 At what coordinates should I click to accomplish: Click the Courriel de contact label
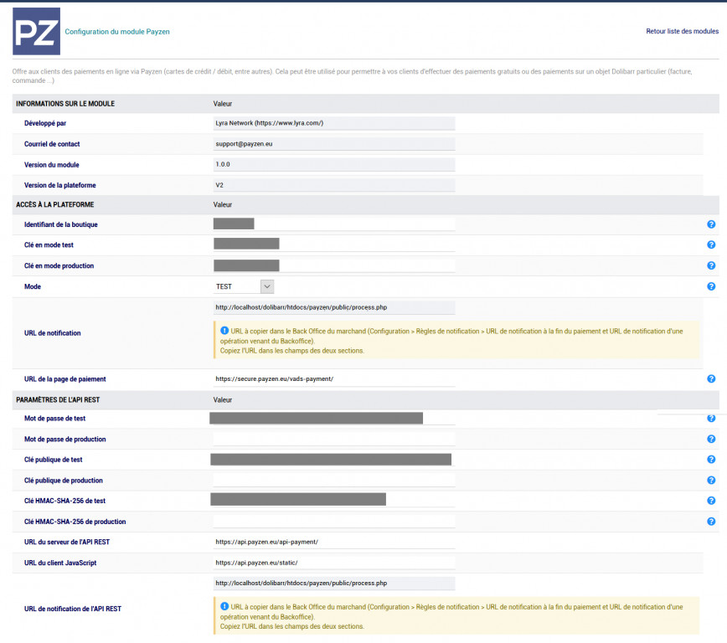click(x=52, y=144)
